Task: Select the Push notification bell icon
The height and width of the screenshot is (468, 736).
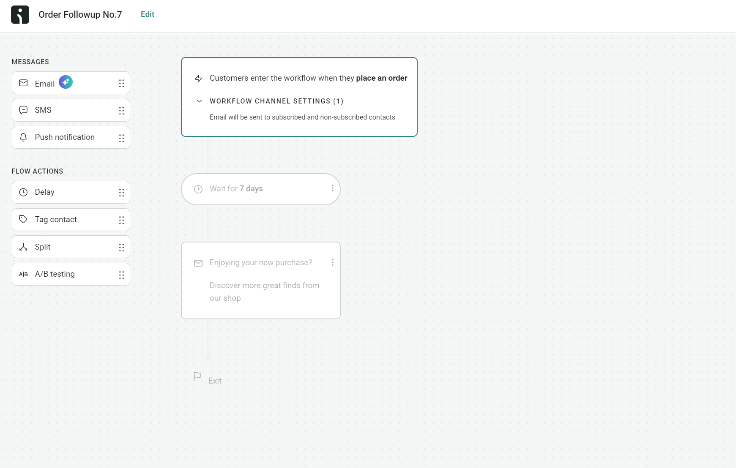Action: coord(23,137)
